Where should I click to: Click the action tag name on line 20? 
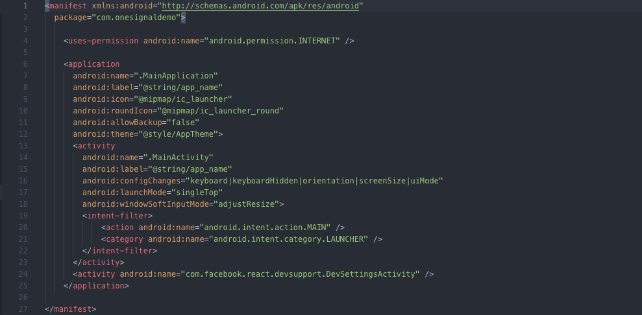pos(120,227)
